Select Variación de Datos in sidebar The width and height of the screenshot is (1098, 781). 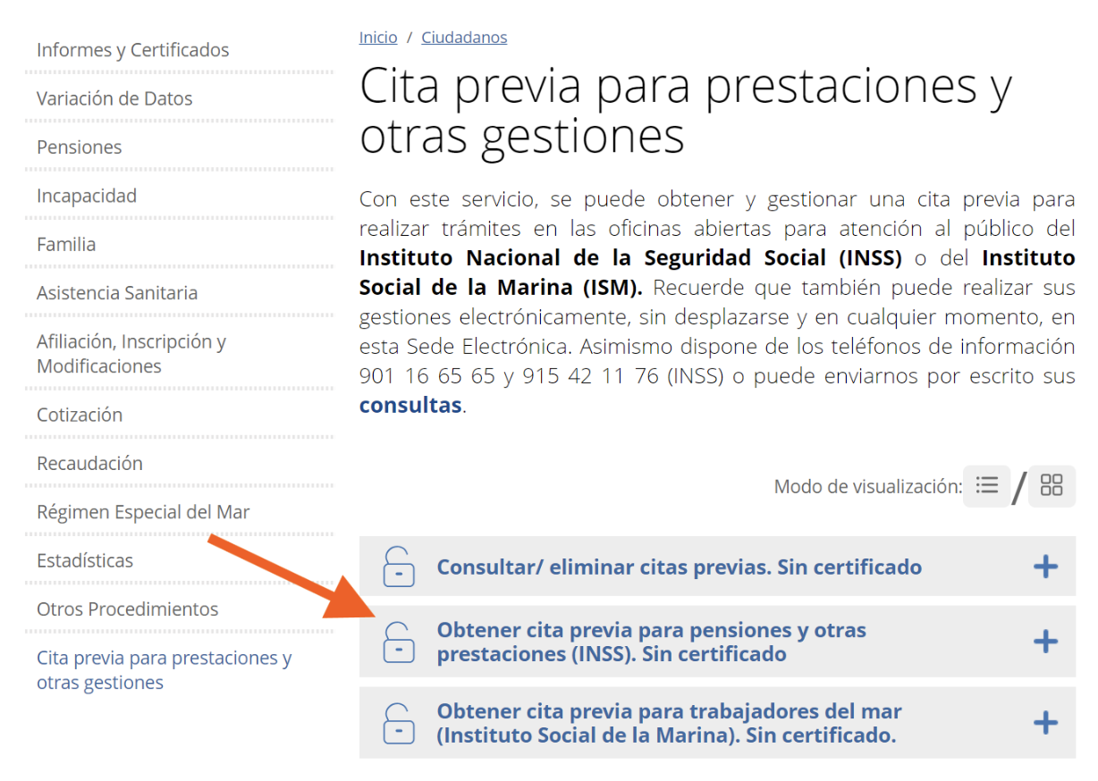pyautogui.click(x=114, y=98)
